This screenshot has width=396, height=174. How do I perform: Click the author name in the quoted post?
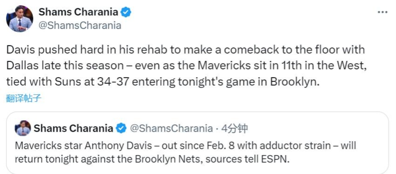tap(73, 129)
